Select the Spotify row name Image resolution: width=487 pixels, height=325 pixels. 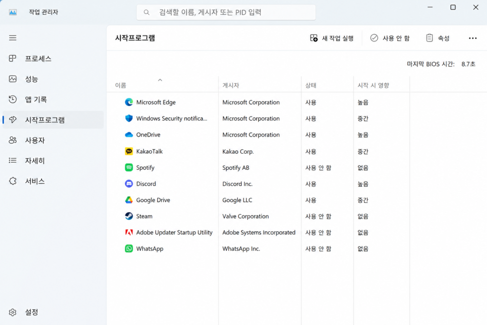click(146, 168)
